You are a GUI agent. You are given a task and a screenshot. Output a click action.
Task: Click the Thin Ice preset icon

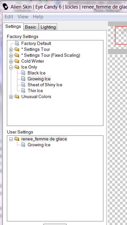coord(23,91)
